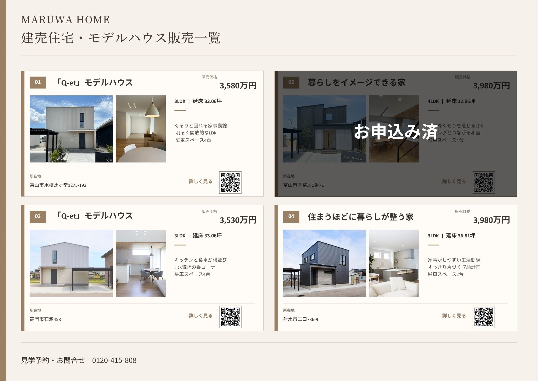
Task: Click 4LDK 延床 32.06坪 spec
Action: point(451,101)
